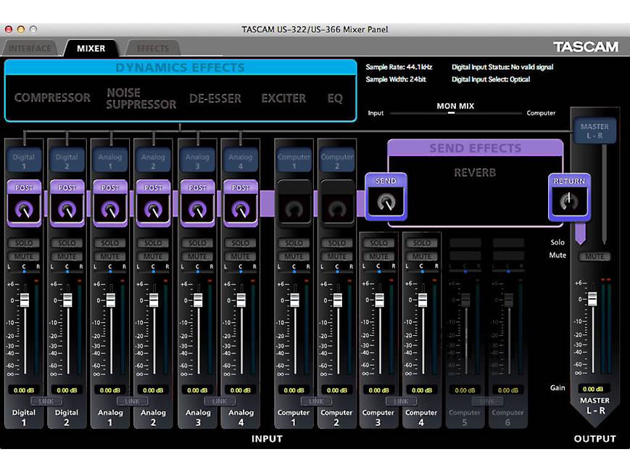
Task: Mute the MASTER L-R output
Action: 594,255
